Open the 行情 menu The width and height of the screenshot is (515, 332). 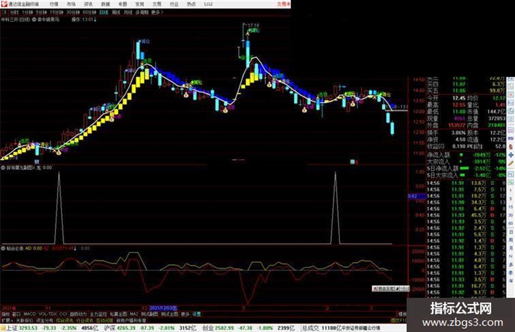54,4
